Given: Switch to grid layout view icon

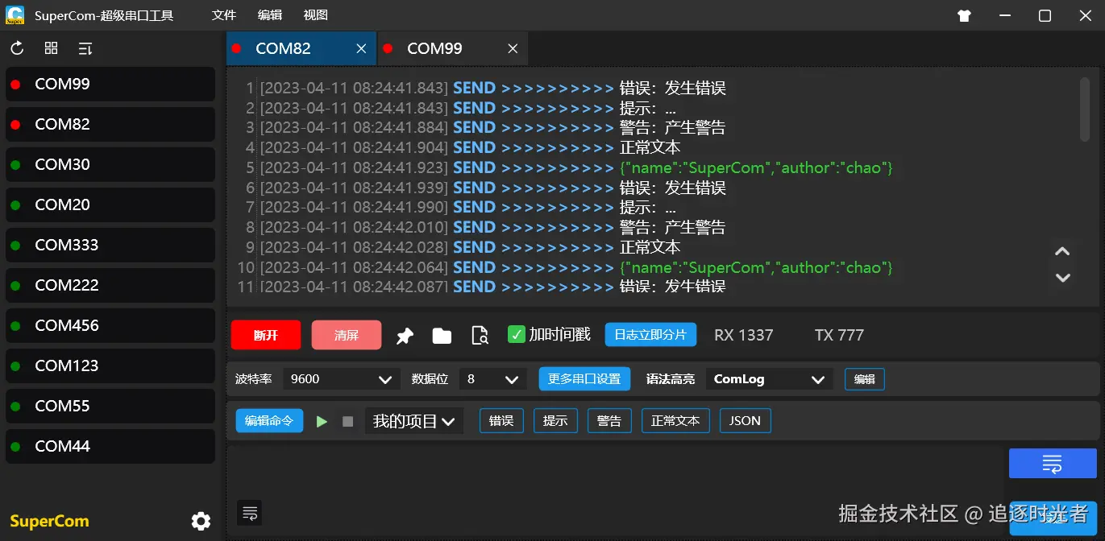Looking at the screenshot, I should coord(52,48).
